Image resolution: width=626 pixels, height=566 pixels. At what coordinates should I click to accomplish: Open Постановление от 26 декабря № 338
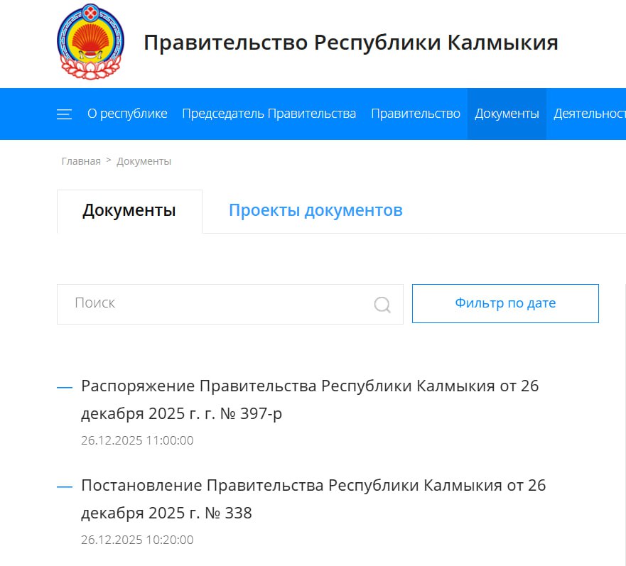(313, 499)
